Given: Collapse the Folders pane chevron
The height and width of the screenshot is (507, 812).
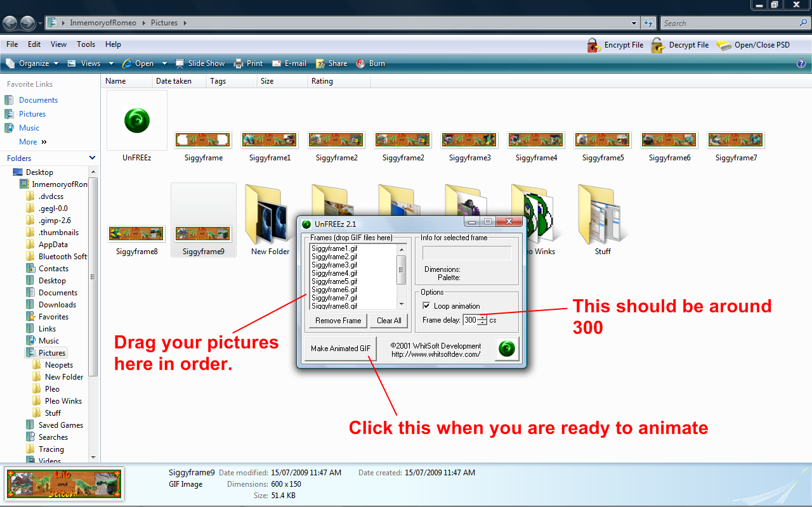Looking at the screenshot, I should pos(92,158).
